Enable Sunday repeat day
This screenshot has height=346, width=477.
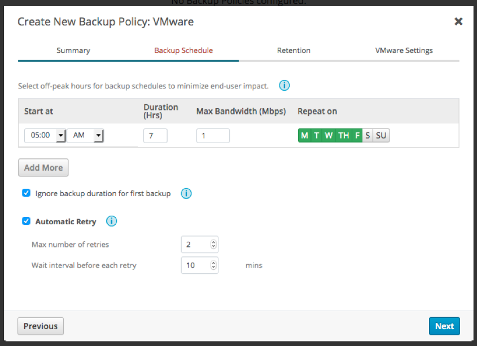pos(381,135)
